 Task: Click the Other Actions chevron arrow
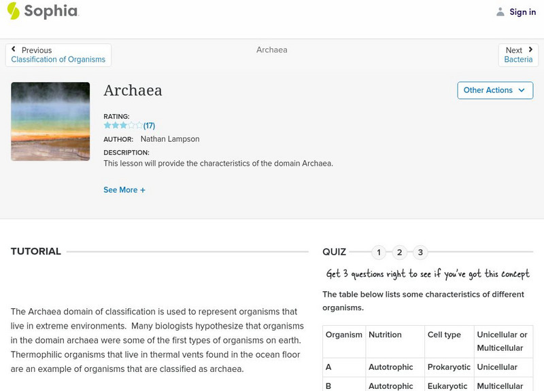click(x=522, y=90)
